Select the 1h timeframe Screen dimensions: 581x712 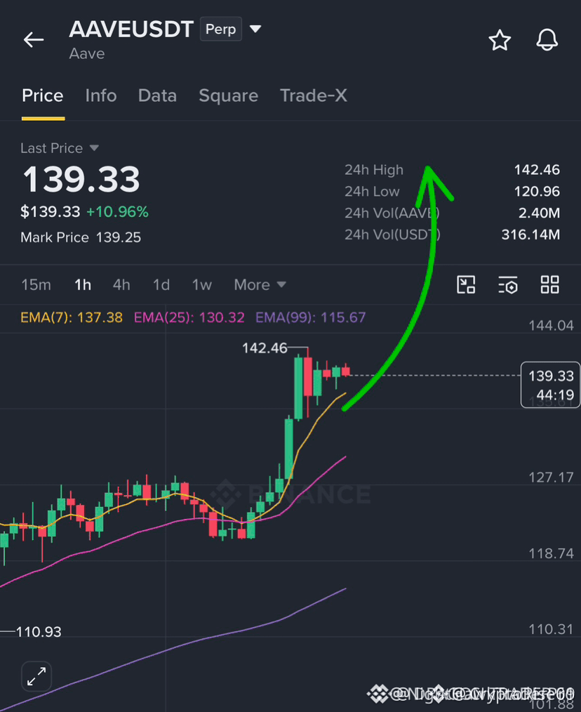[x=83, y=284]
